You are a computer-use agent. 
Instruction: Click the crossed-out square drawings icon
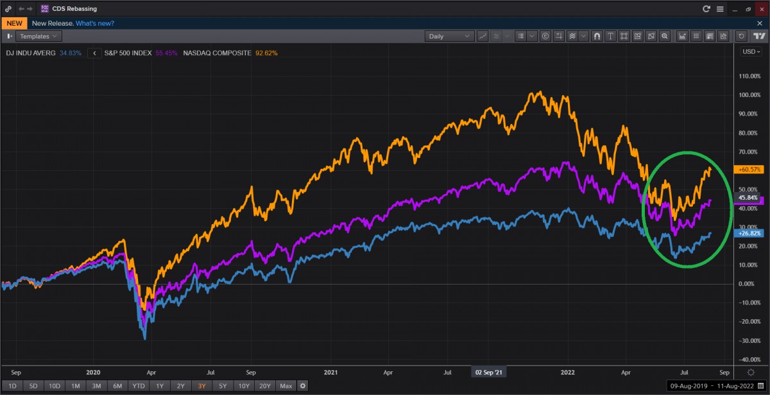point(652,37)
